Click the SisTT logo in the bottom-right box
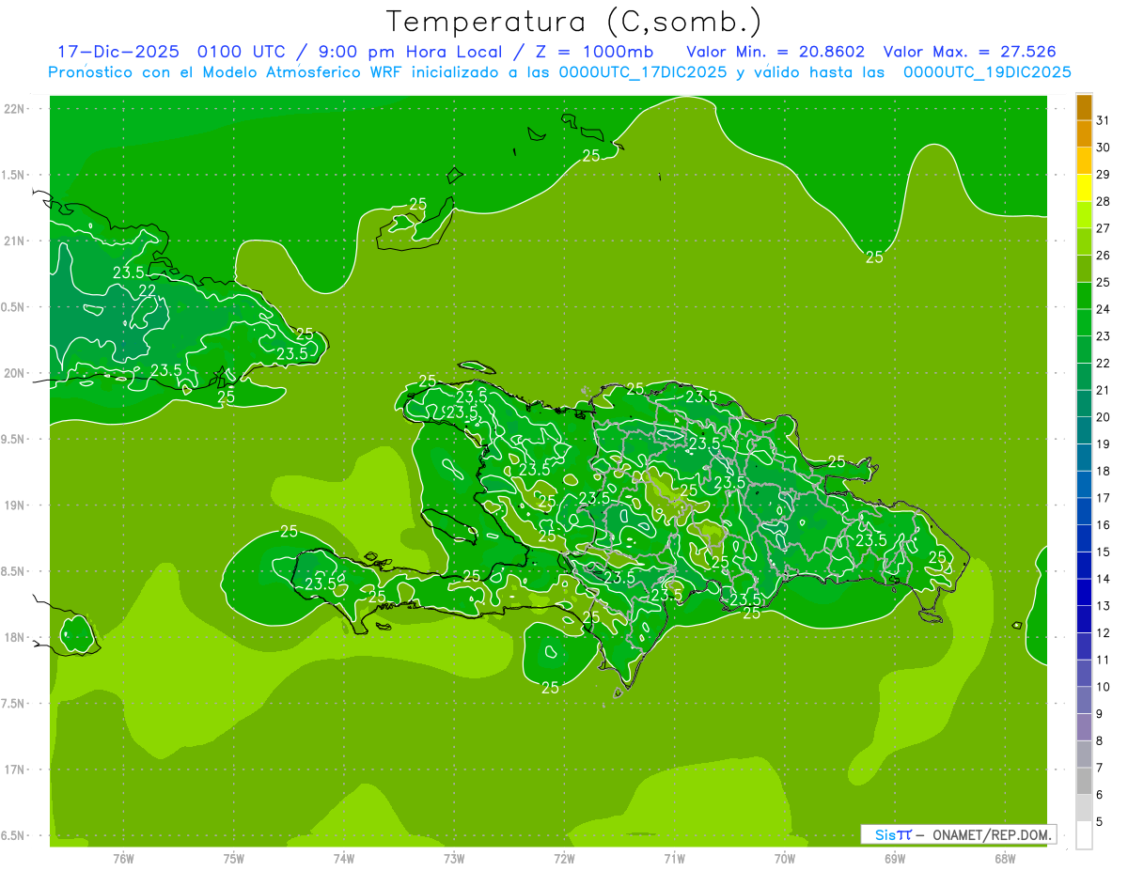Viewport: 1128px width, 871px height. [892, 834]
